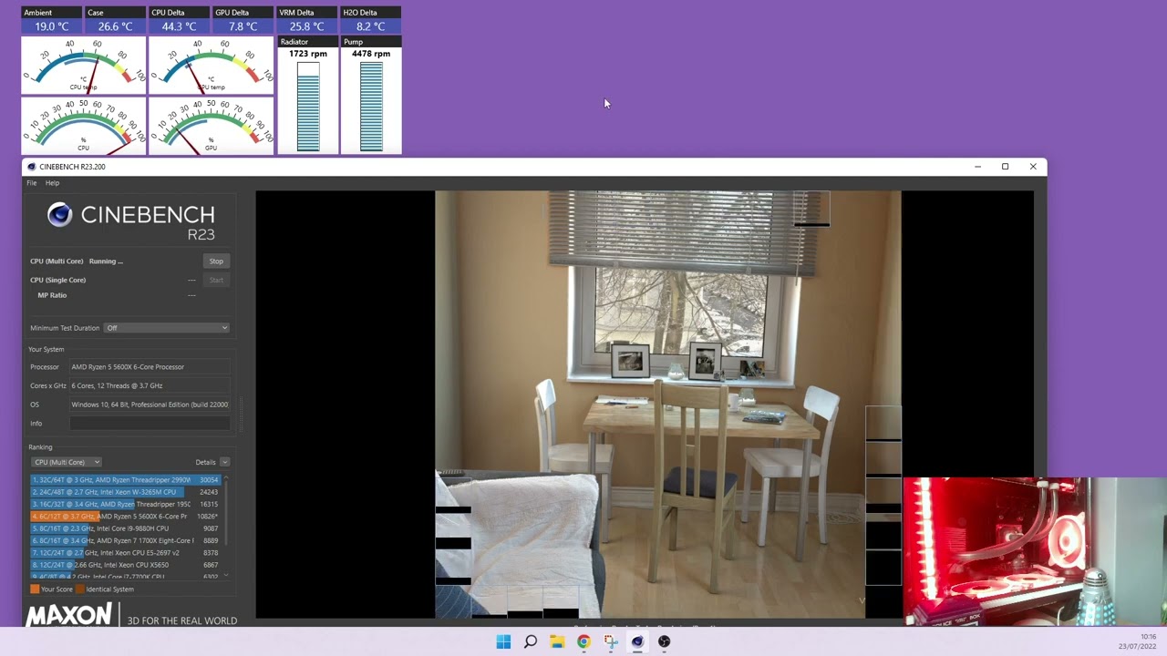This screenshot has width=1167, height=656.
Task: Select the Processor name field
Action: click(150, 367)
